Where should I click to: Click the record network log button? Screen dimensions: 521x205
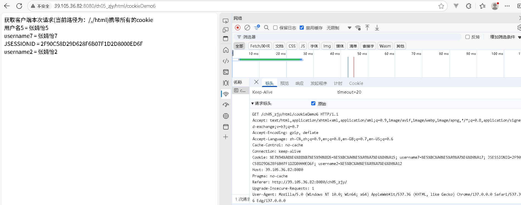(x=238, y=28)
